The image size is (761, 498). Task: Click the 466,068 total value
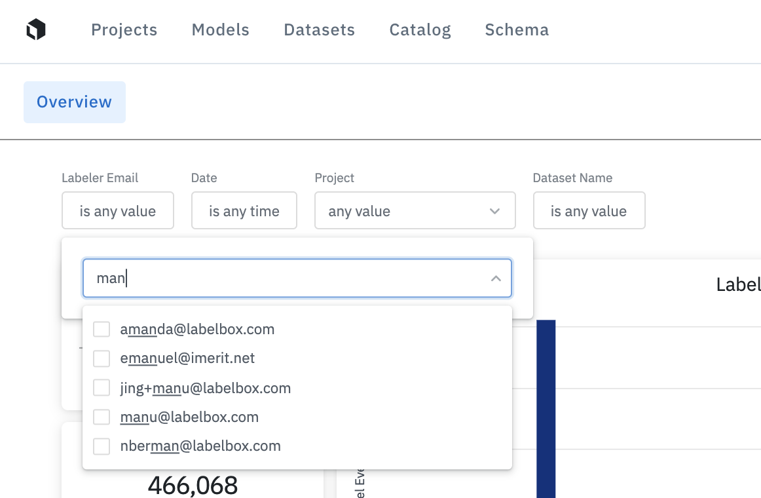[x=193, y=485]
